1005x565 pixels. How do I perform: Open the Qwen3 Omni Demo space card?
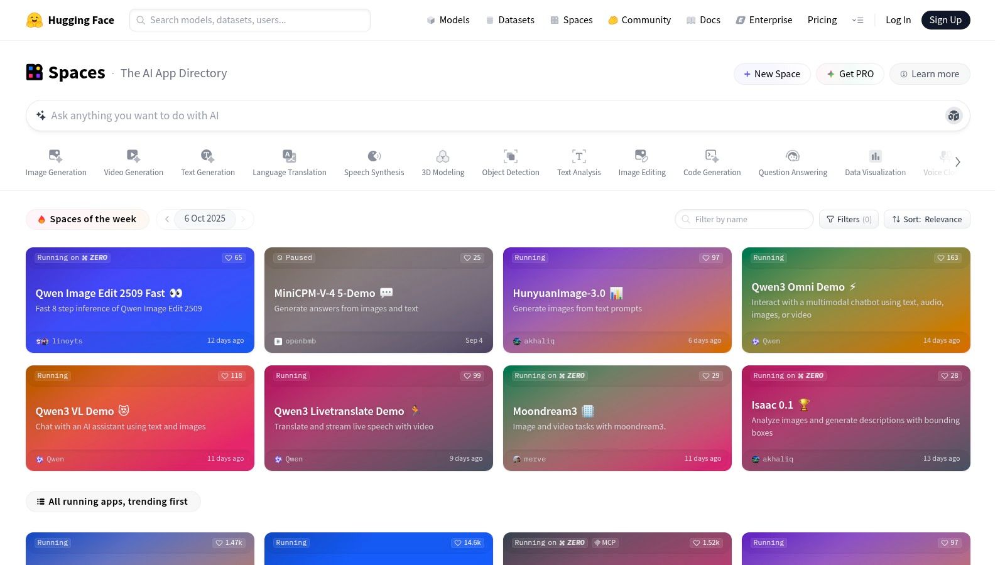856,300
